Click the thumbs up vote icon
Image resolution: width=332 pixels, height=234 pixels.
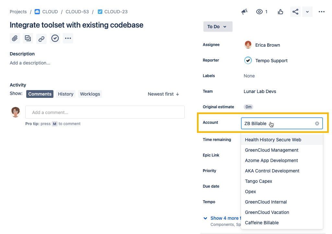point(280,12)
